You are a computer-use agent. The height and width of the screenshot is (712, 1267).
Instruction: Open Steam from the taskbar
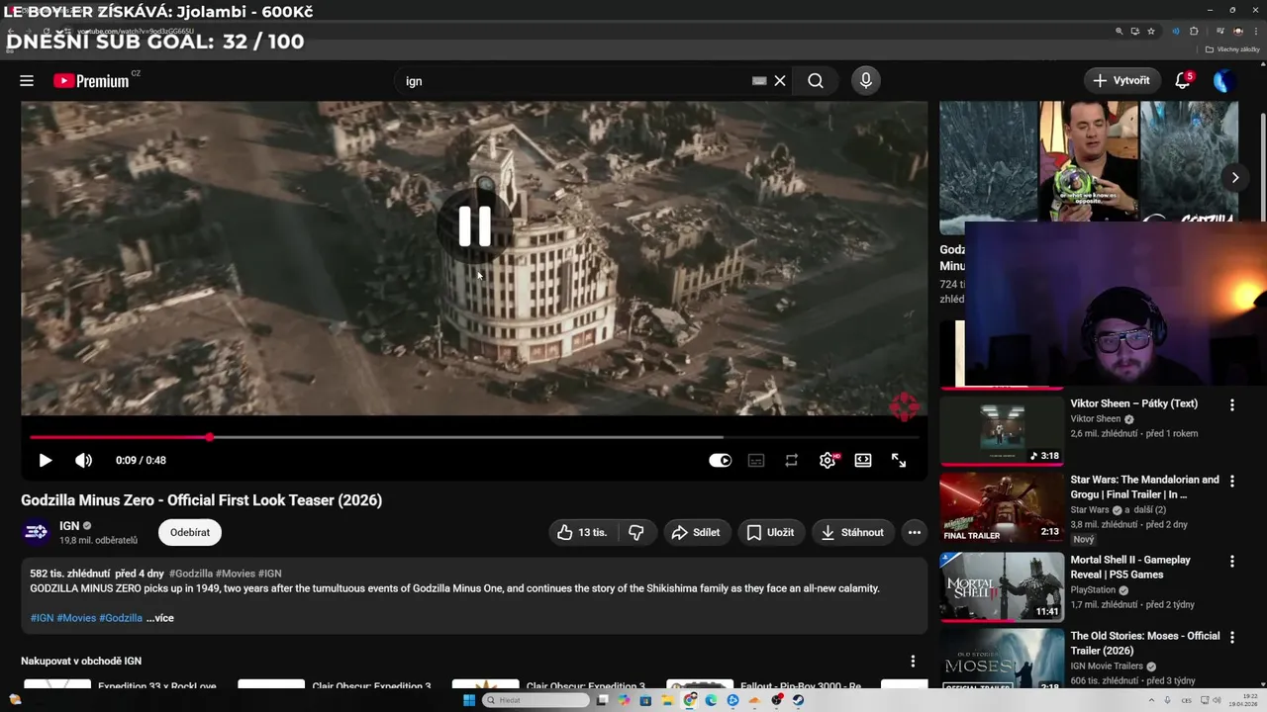coord(798,700)
